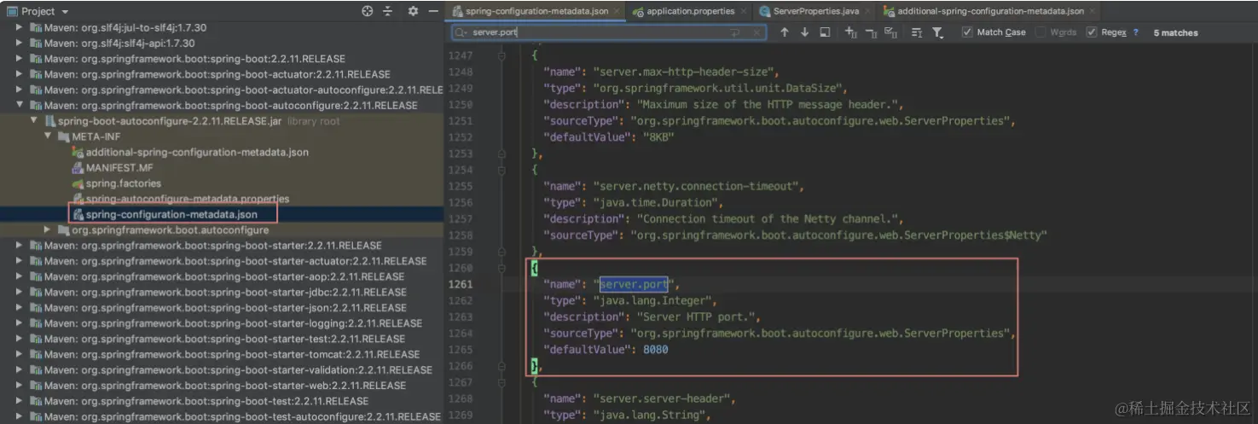Image resolution: width=1258 pixels, height=424 pixels.
Task: Clear the search field text
Action: pos(757,32)
